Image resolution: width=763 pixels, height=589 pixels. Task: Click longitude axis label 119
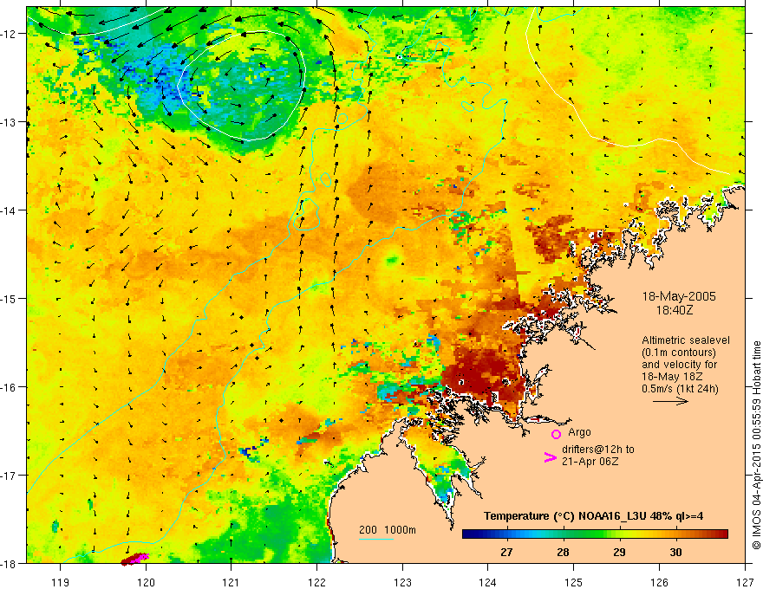point(61,582)
